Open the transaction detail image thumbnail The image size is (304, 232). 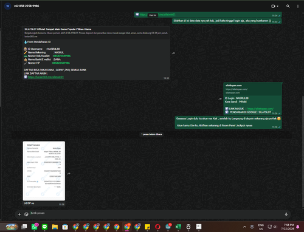coord(44,171)
